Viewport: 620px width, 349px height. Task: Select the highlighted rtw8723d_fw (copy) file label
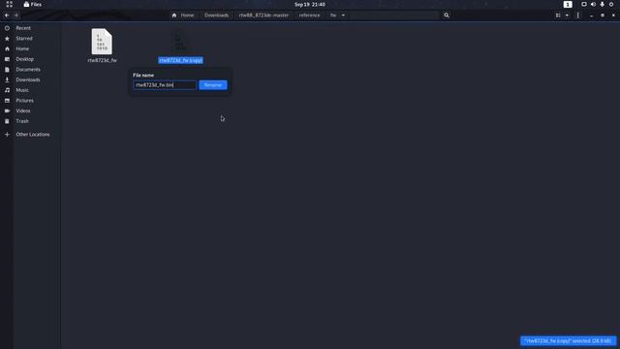(x=181, y=60)
